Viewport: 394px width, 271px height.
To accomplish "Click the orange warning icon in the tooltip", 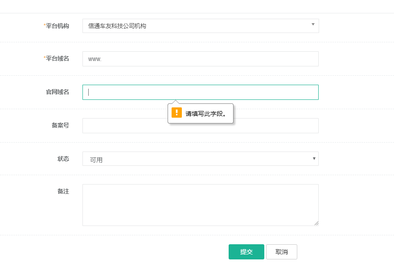I will click(x=176, y=112).
